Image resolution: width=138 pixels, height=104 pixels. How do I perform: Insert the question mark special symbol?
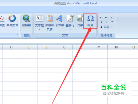pos(112,22)
